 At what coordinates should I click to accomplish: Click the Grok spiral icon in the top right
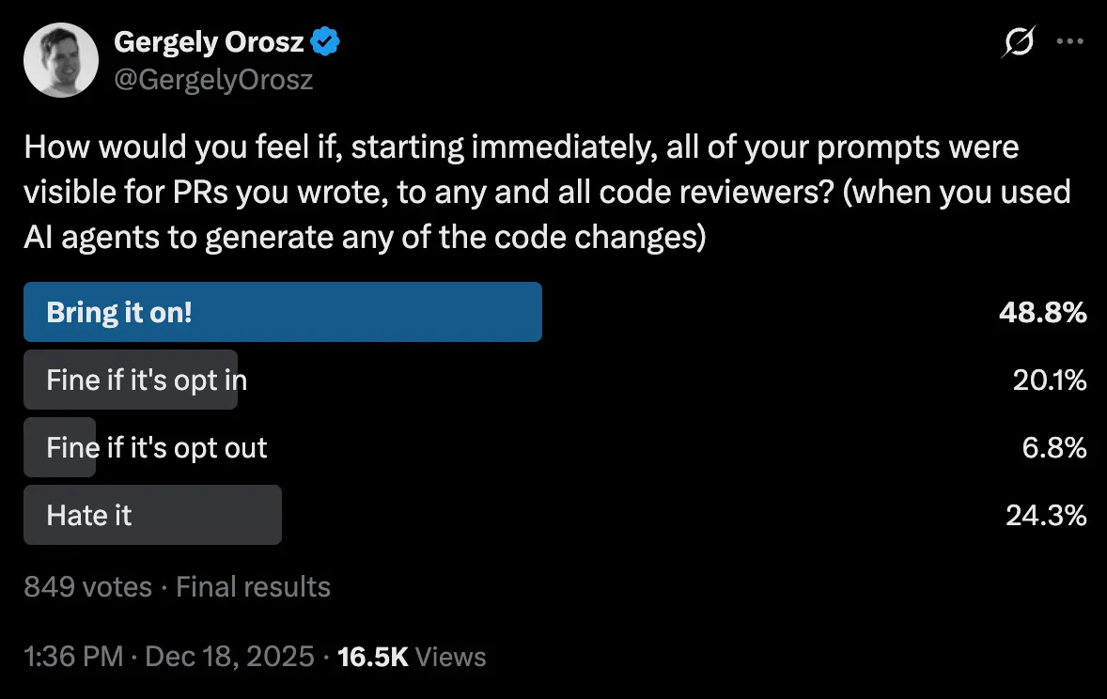[x=1021, y=41]
